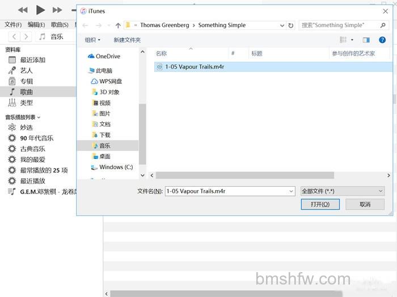Select 桌面 folder in navigation pane
397x297 pixels.
point(101,156)
